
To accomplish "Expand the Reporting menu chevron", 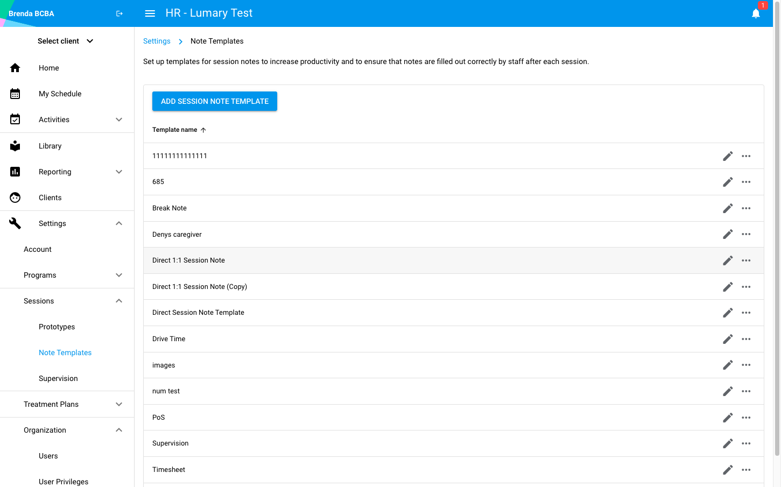I will click(119, 172).
